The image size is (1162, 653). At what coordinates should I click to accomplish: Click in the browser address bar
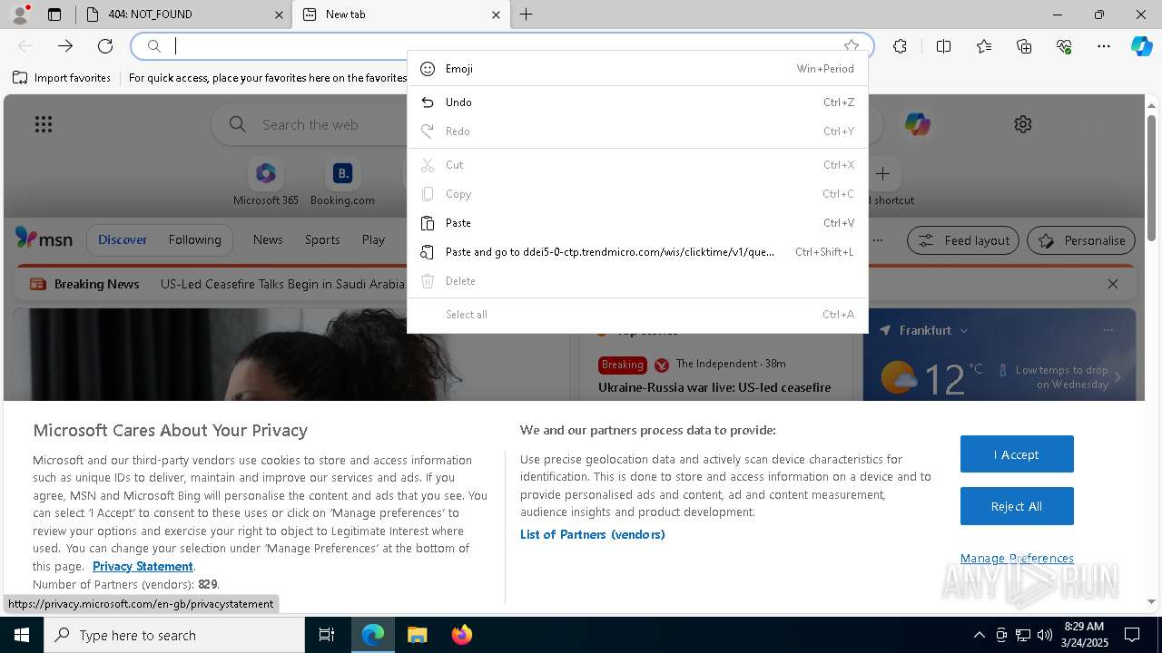(x=504, y=46)
